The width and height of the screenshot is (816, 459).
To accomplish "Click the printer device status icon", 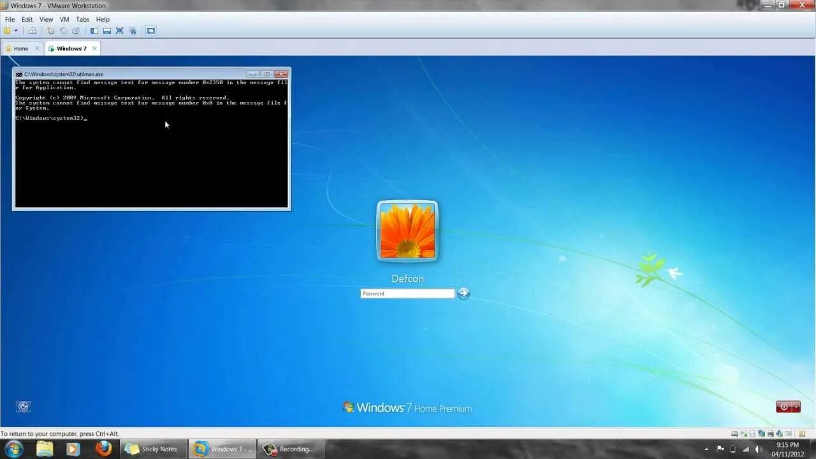I will pyautogui.click(x=771, y=433).
